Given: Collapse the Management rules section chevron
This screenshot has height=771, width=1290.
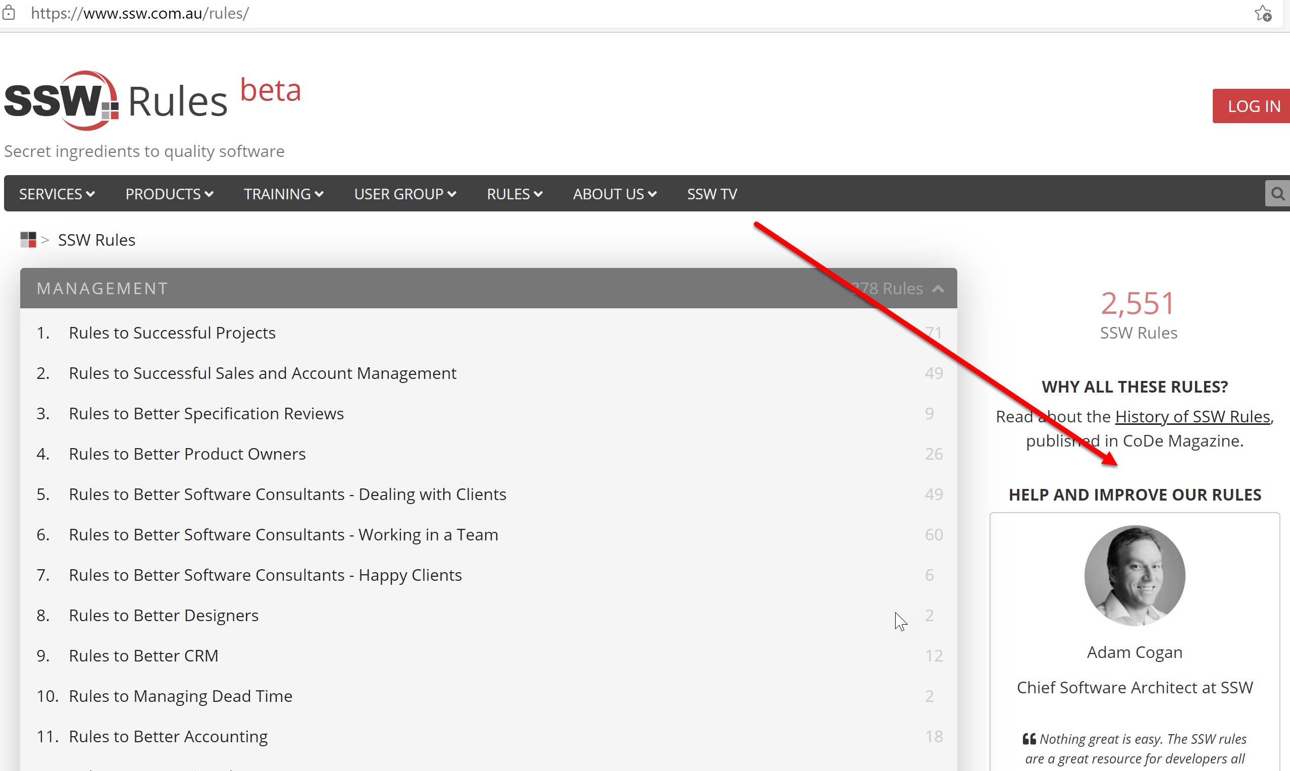Looking at the screenshot, I should [938, 288].
